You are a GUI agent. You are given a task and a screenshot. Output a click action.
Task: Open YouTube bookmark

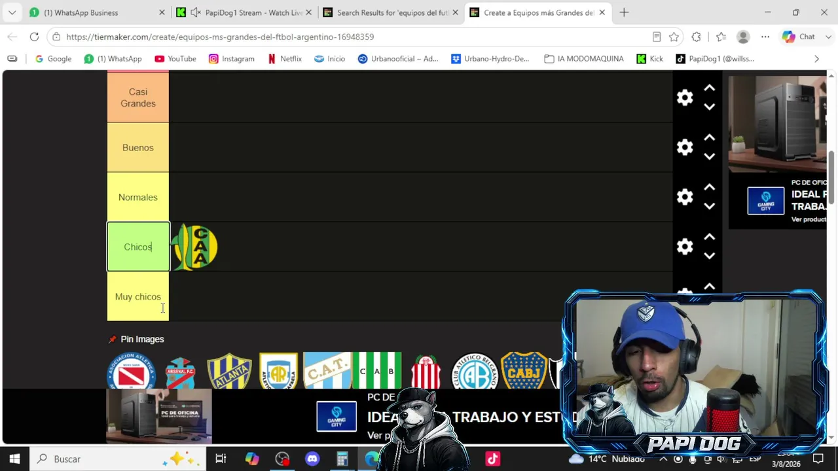[x=175, y=59]
